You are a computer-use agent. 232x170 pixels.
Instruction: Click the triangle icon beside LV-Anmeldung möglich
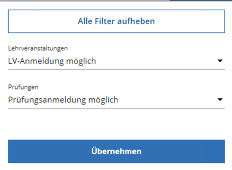(x=220, y=61)
